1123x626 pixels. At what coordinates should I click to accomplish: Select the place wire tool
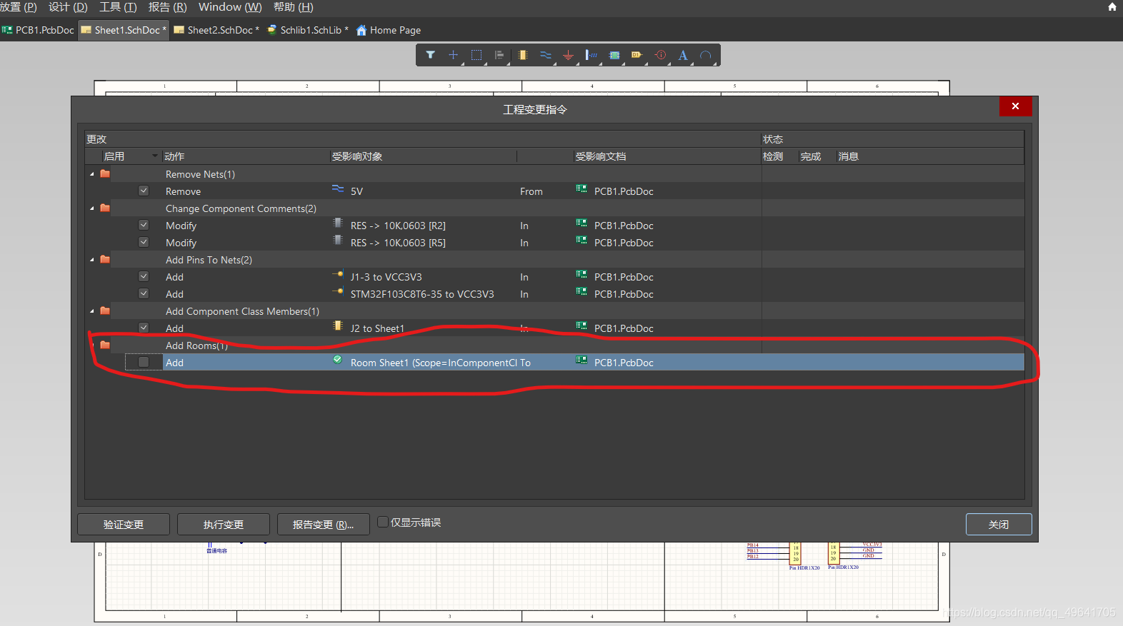point(546,55)
